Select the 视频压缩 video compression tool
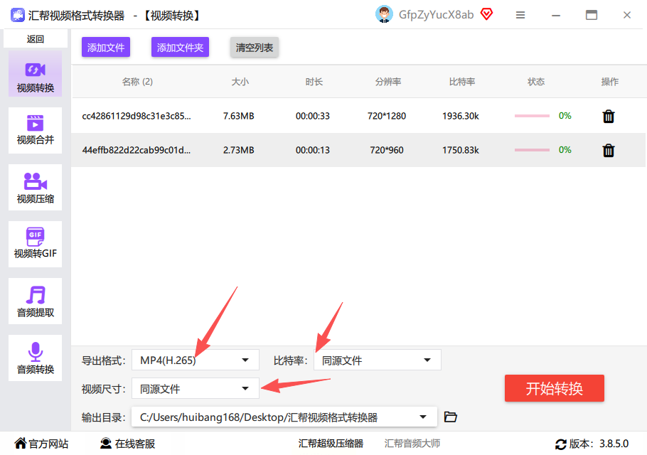This screenshot has height=455, width=647. point(35,187)
